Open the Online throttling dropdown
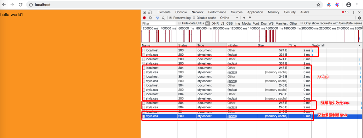The height and width of the screenshot is (138, 363). point(229,18)
